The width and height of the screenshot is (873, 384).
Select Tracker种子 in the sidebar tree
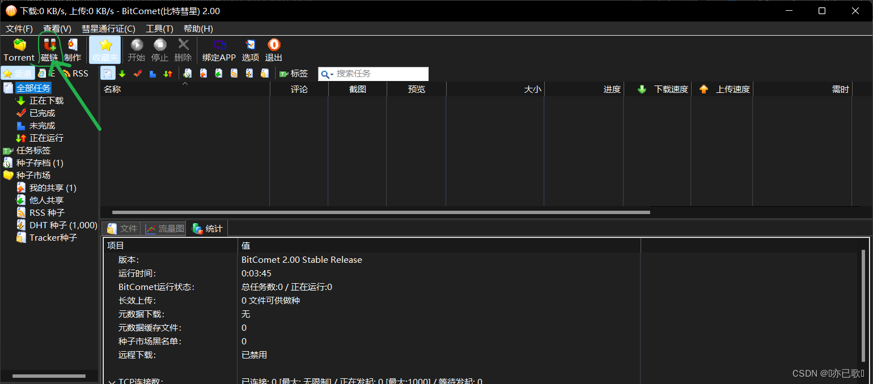pyautogui.click(x=53, y=237)
